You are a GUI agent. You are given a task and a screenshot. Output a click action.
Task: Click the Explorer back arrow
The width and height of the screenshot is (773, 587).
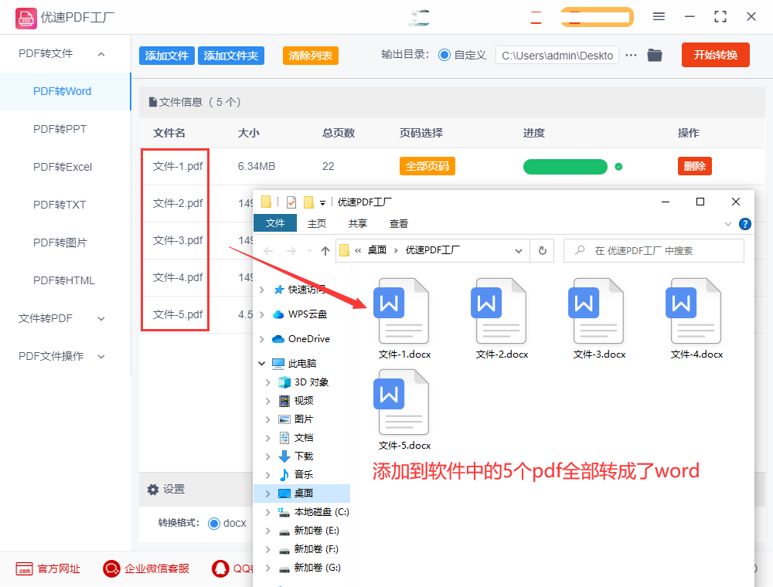point(268,251)
